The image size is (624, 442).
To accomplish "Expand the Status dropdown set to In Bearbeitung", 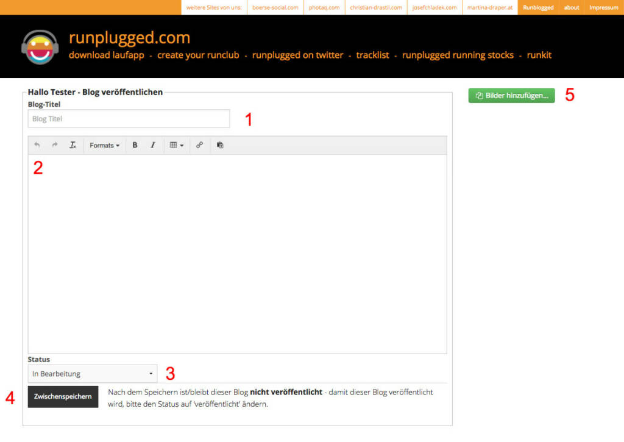I will (x=93, y=374).
